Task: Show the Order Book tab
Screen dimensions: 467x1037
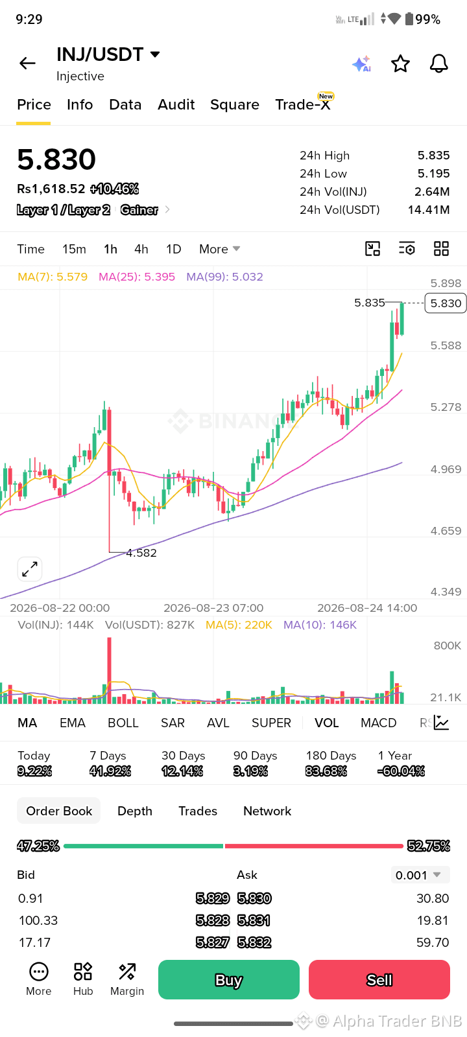Action: [x=59, y=811]
